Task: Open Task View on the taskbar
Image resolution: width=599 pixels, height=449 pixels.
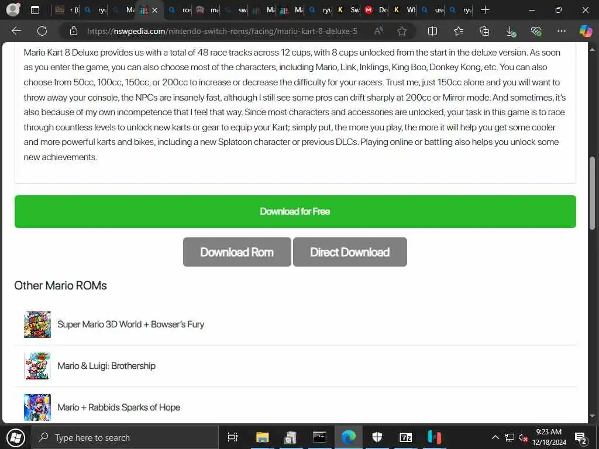Action: tap(232, 437)
